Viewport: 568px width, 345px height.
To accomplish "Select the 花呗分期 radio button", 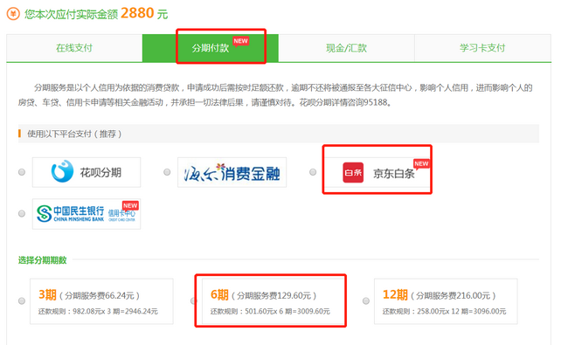I will [x=22, y=172].
